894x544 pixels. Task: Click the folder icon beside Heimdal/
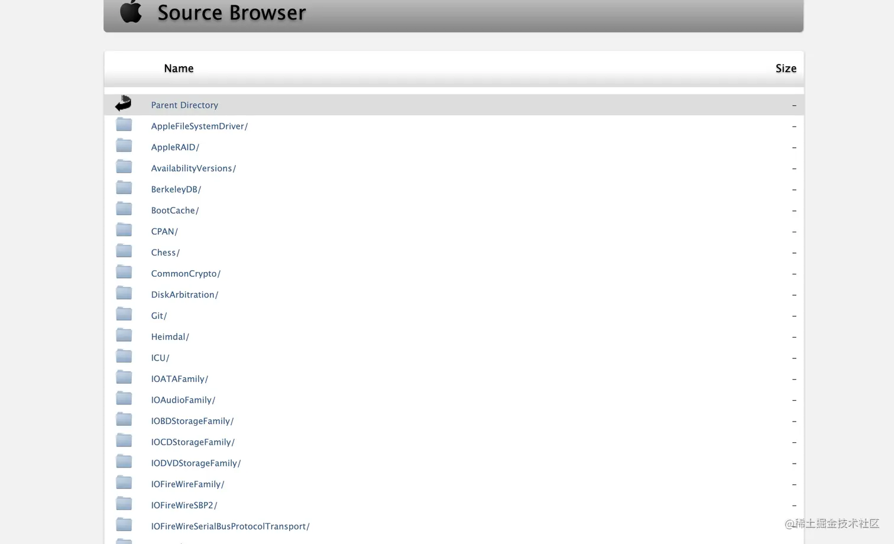(x=124, y=335)
